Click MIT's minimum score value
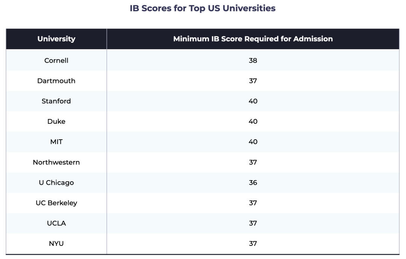The height and width of the screenshot is (259, 406). point(253,142)
